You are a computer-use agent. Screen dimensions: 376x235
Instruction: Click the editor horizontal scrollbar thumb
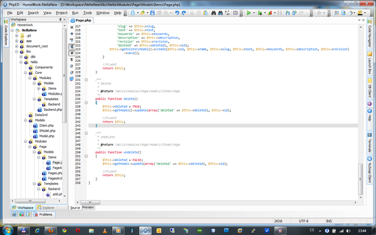90,202
